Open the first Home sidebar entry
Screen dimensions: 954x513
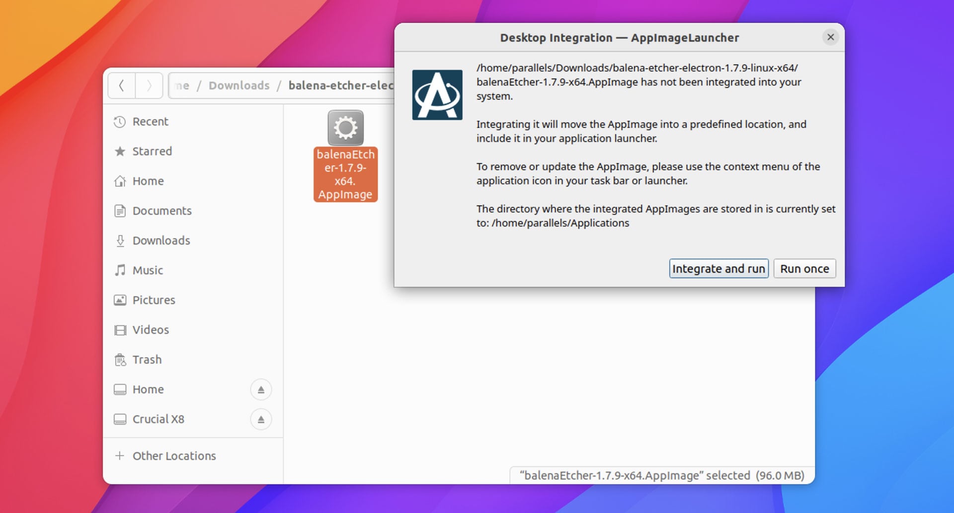pyautogui.click(x=193, y=181)
